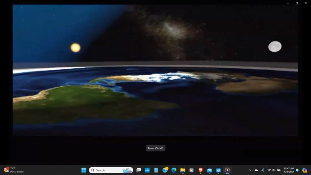Minimize the media player window
This screenshot has width=311, height=175.
[x=288, y=3]
